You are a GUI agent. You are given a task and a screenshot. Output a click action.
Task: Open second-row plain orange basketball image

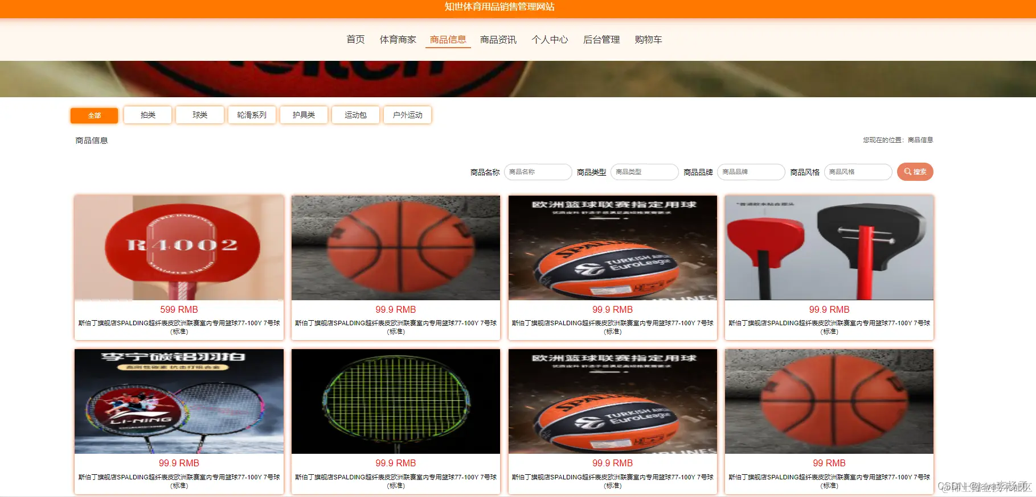pyautogui.click(x=829, y=401)
